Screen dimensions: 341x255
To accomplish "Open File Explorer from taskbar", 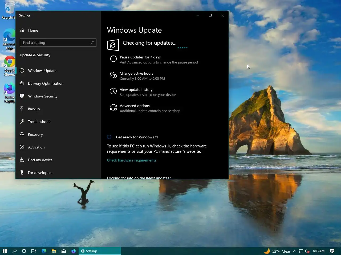I will click(54, 251).
